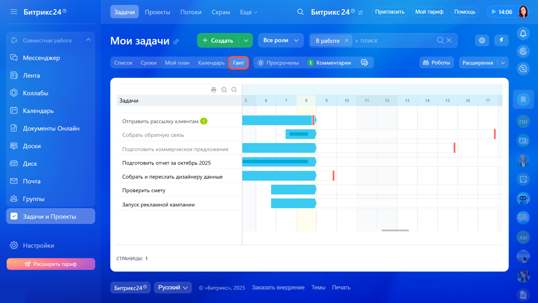Collapse the Совместная работа section

click(88, 40)
